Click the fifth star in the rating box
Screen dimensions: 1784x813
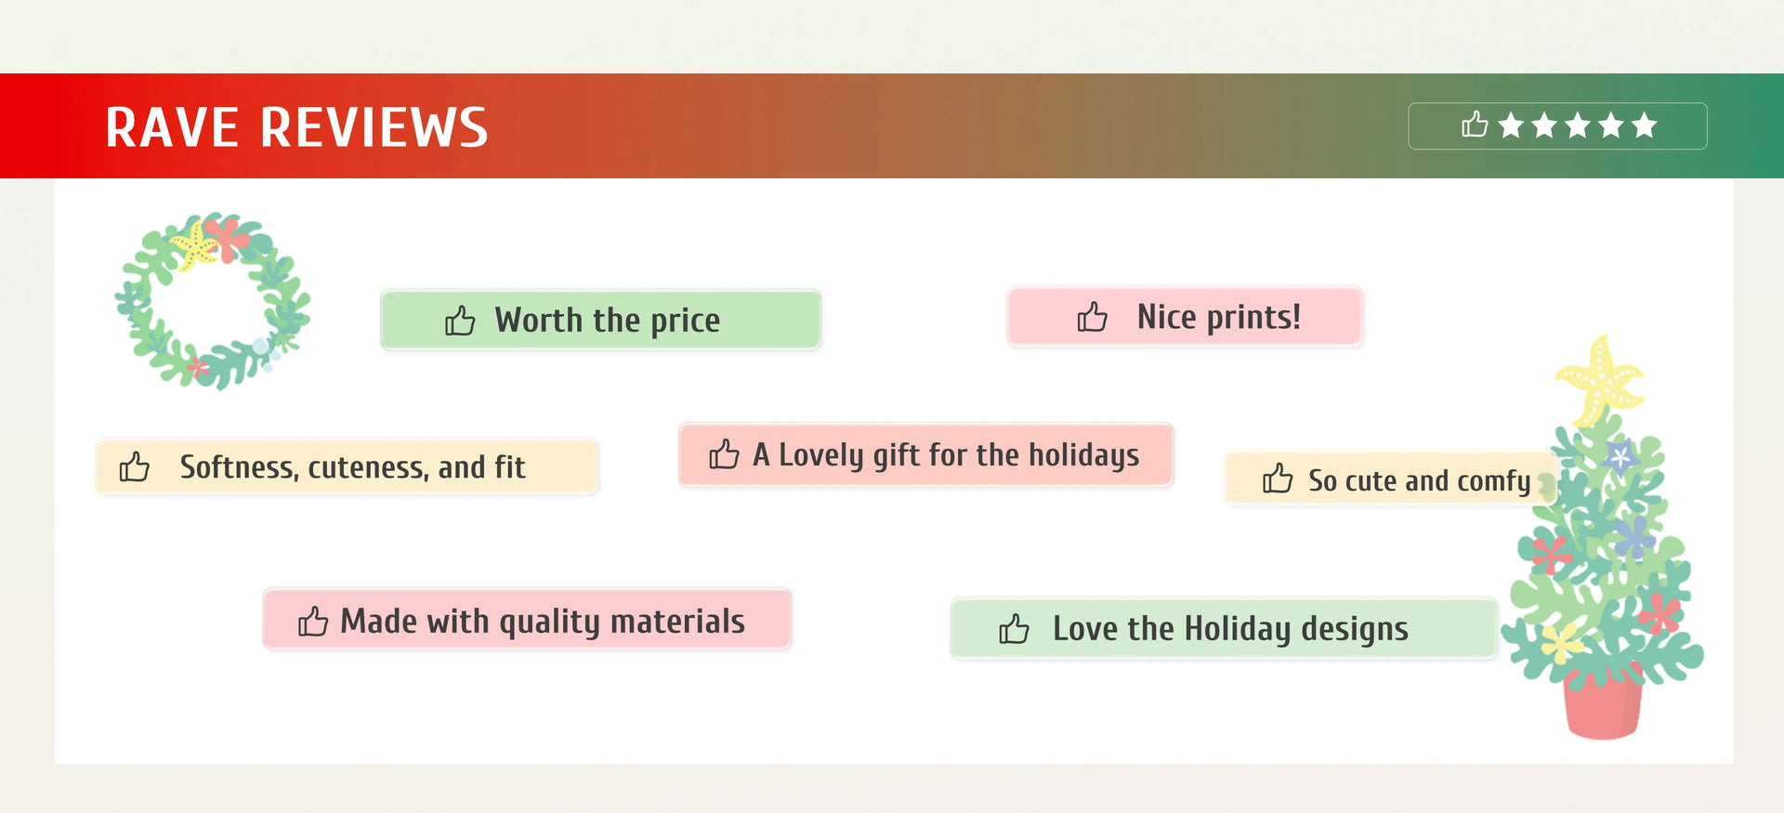click(1645, 125)
